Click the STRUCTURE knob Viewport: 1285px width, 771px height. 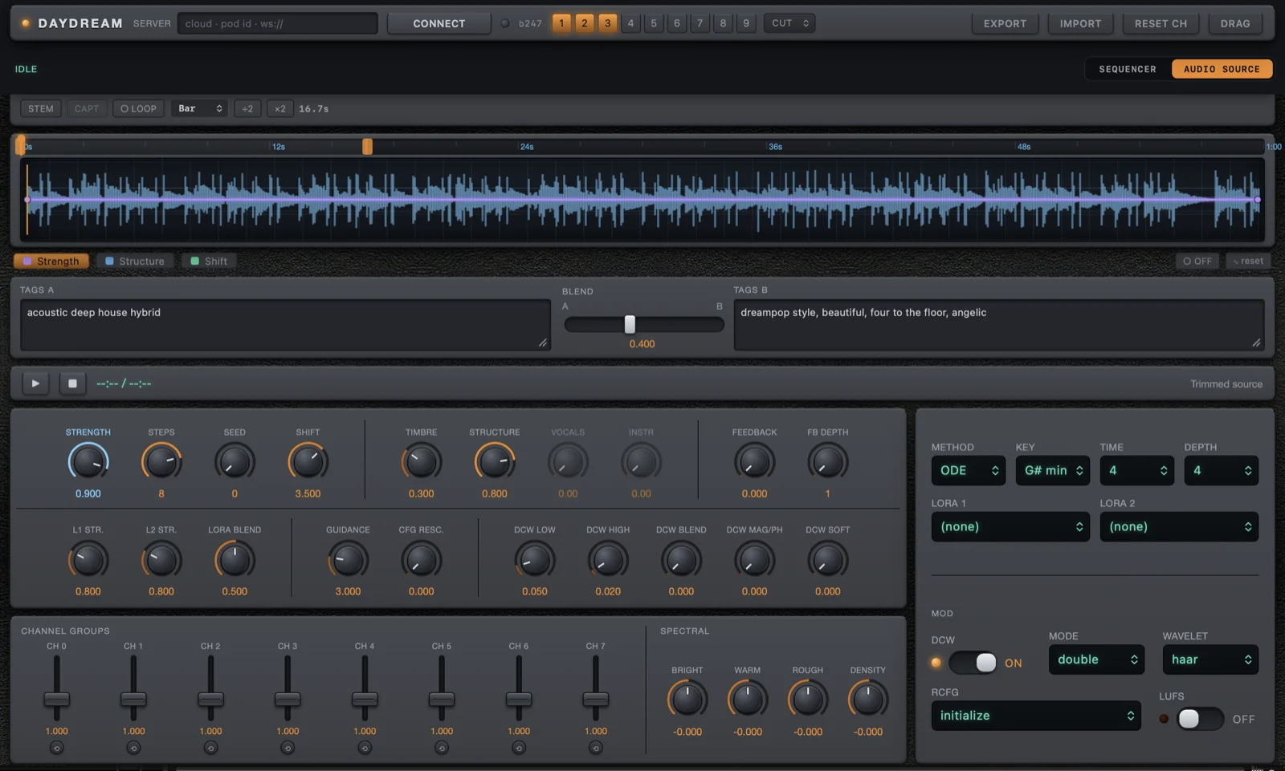[x=495, y=462]
